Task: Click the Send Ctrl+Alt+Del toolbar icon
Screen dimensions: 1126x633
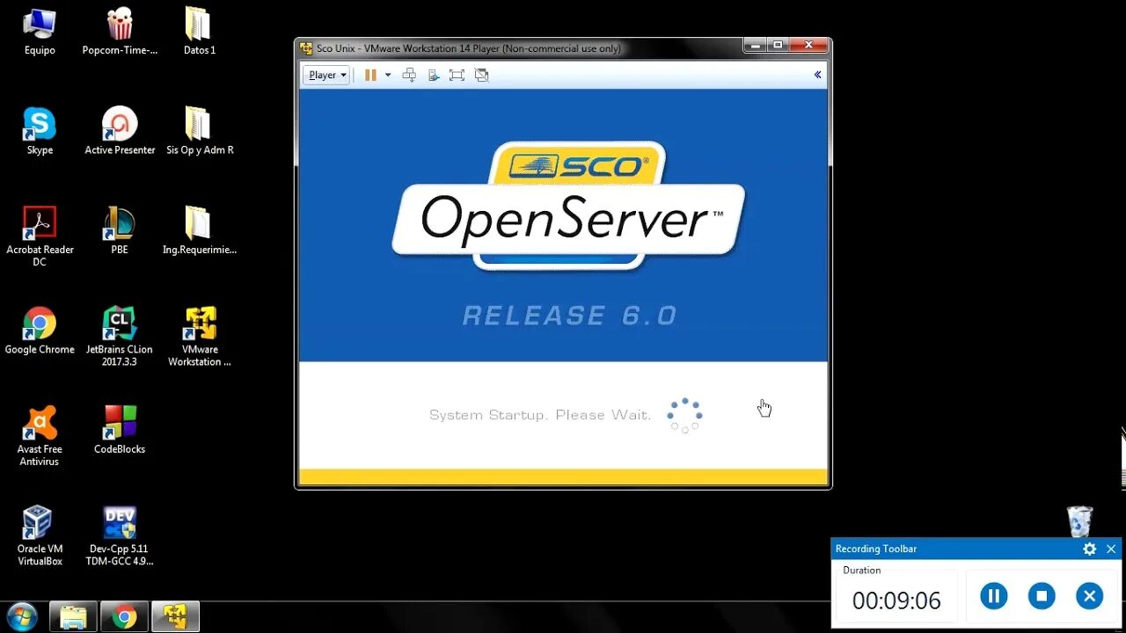Action: point(409,75)
